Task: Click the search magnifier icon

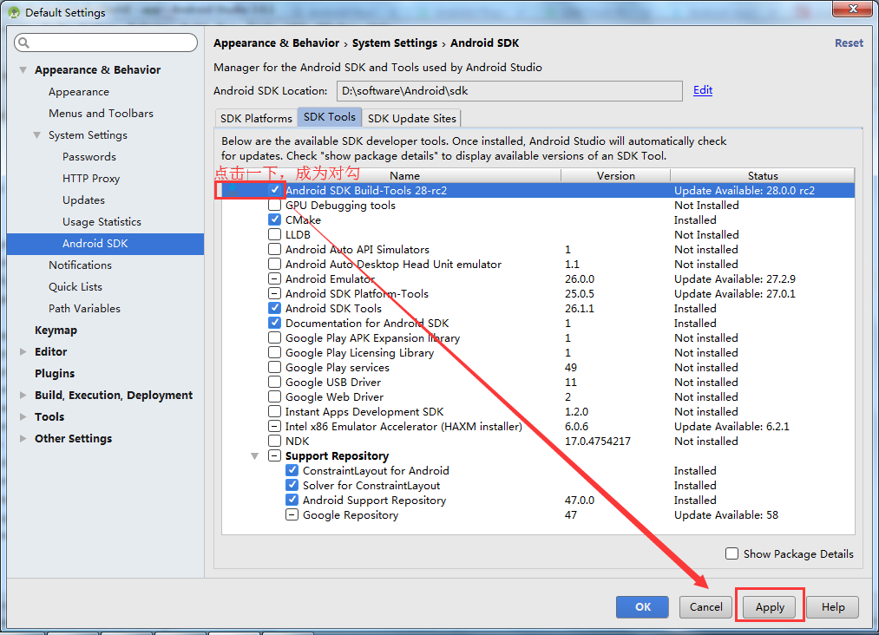Action: point(23,43)
